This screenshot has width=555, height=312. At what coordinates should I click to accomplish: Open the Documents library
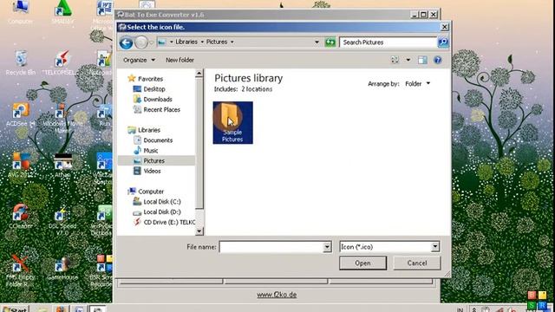click(158, 140)
